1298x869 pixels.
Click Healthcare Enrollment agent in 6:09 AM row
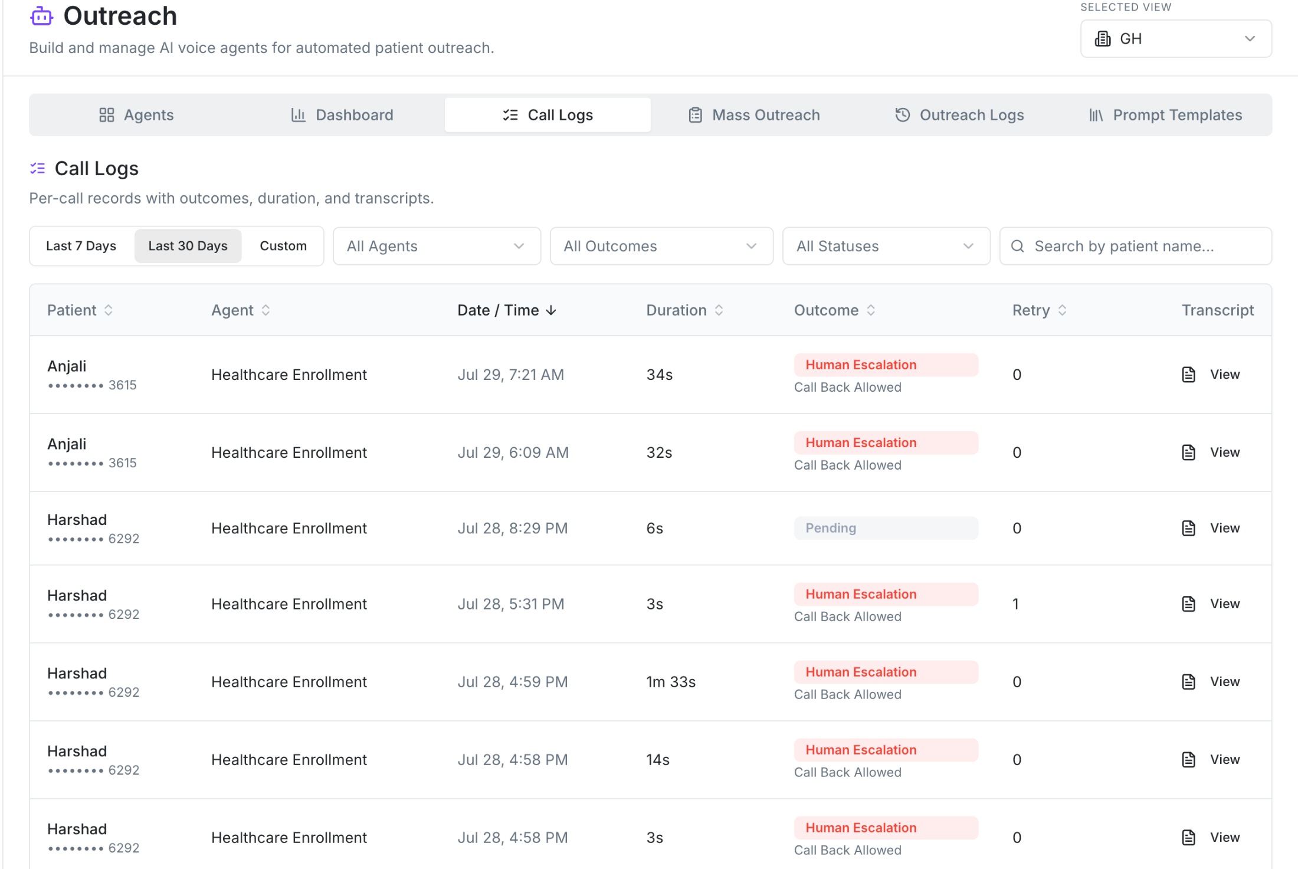[x=289, y=452]
